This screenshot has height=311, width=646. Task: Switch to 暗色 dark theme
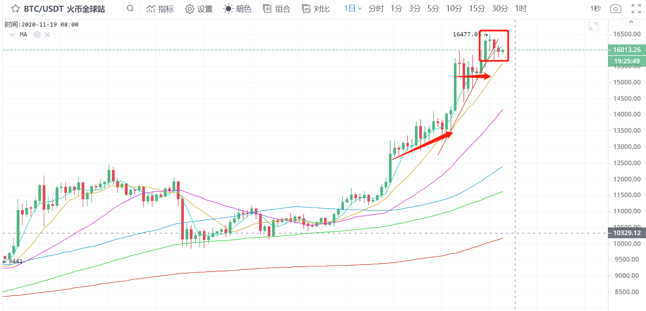pyautogui.click(x=238, y=9)
